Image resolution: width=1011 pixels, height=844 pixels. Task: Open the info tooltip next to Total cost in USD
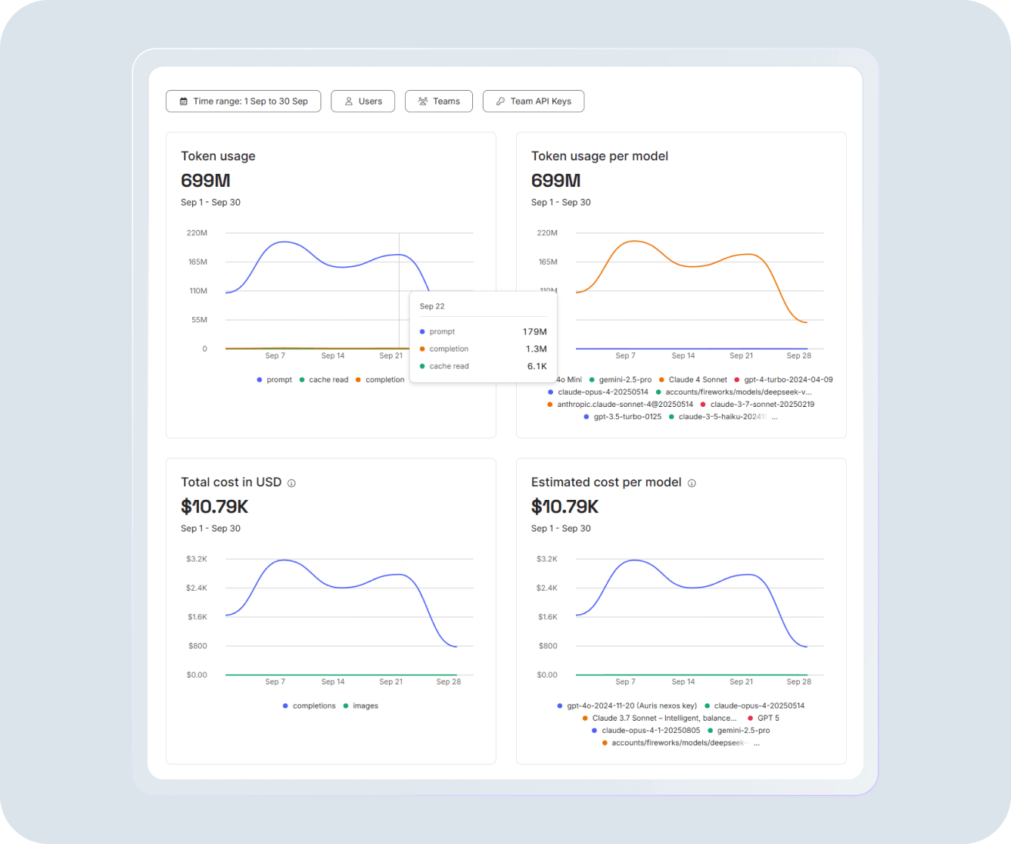(291, 483)
